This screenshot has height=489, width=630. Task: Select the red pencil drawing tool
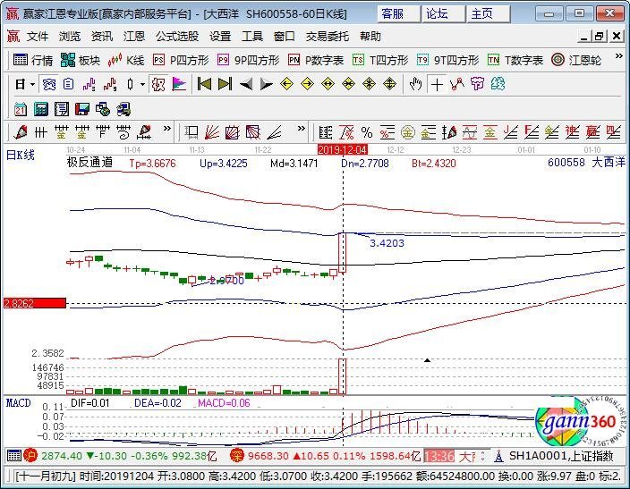tap(20, 132)
